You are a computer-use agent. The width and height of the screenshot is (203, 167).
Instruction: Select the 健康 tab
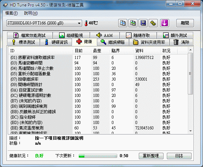[84, 42]
